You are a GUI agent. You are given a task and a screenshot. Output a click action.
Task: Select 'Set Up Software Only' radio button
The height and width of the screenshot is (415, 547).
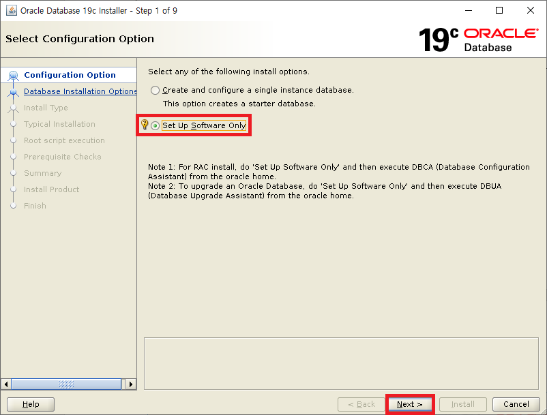155,125
